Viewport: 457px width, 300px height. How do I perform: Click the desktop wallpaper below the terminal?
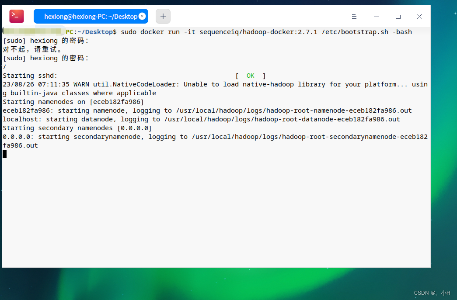point(219,284)
